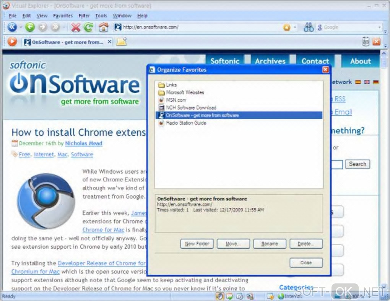The height and width of the screenshot is (301, 390).
Task: Close the OnSoftware tab with its X
Action: pyautogui.click(x=109, y=42)
